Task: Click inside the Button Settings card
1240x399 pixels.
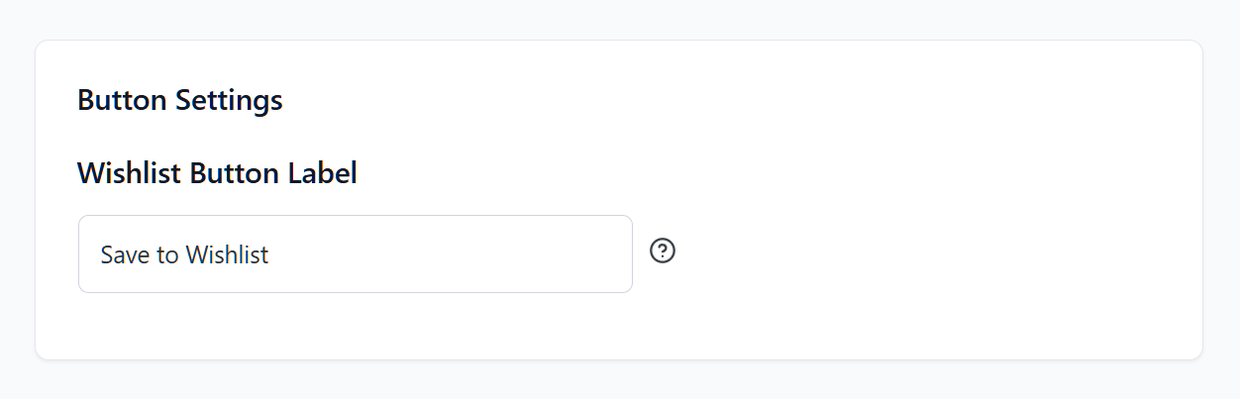Action: click(891, 149)
